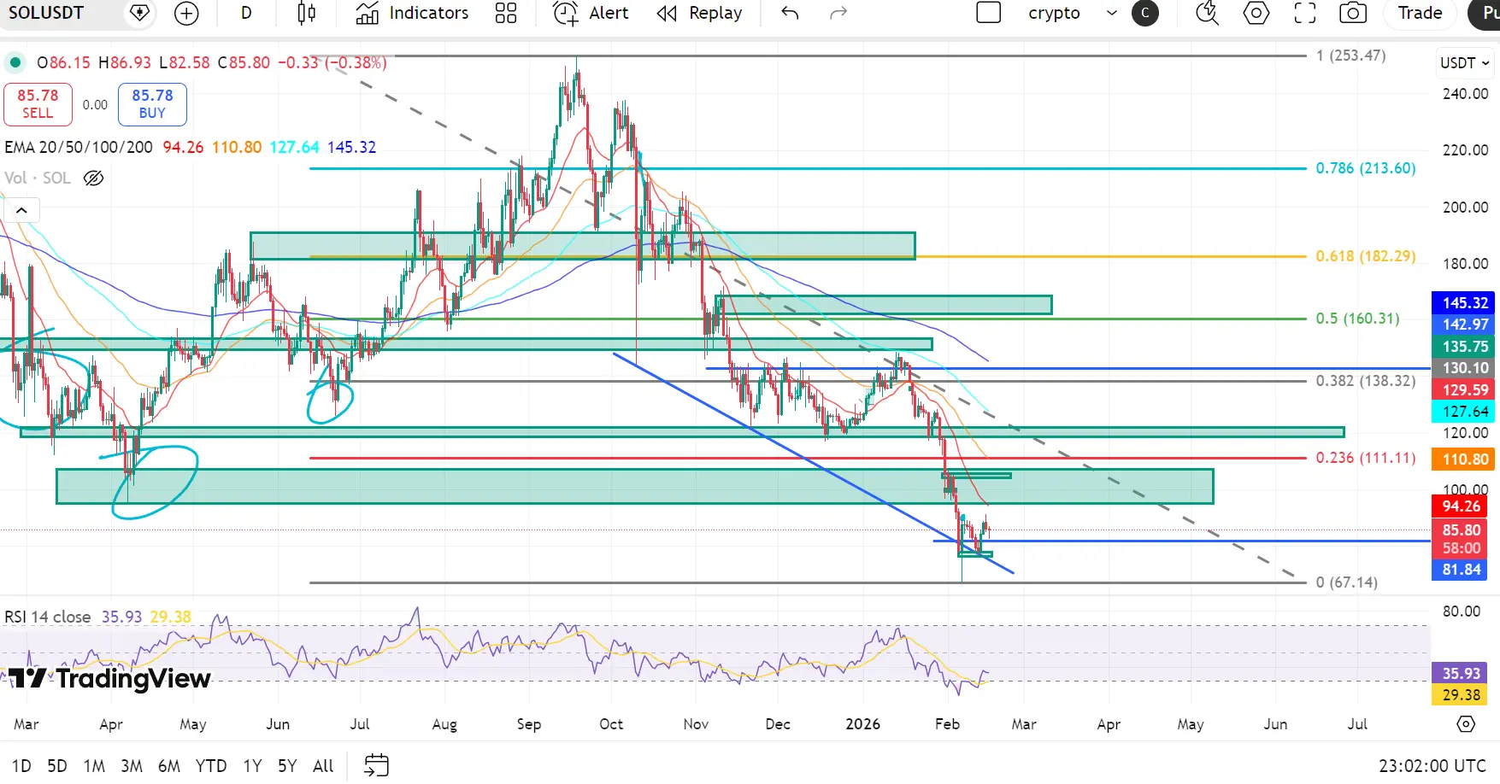Open the Indicators dialog
Image resolution: width=1500 pixels, height=784 pixels.
(412, 13)
